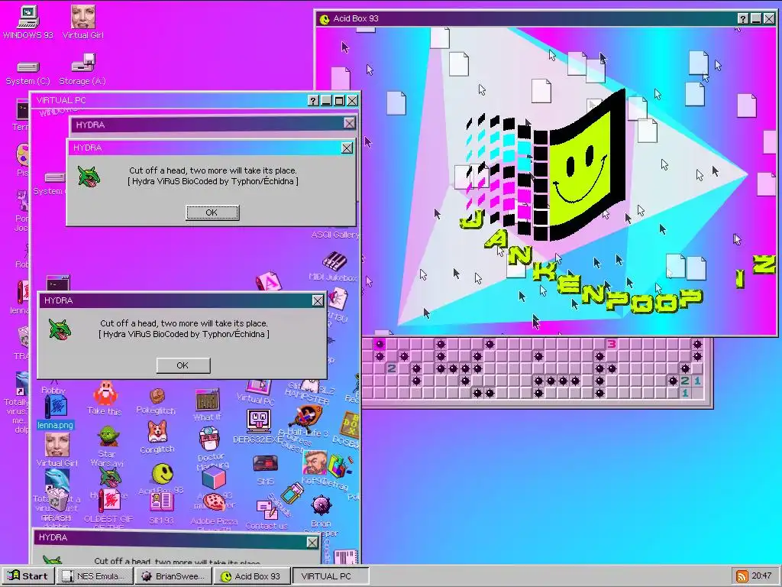Open the Corglitch corgi icon
Image resolution: width=782 pixels, height=587 pixels.
tap(157, 431)
